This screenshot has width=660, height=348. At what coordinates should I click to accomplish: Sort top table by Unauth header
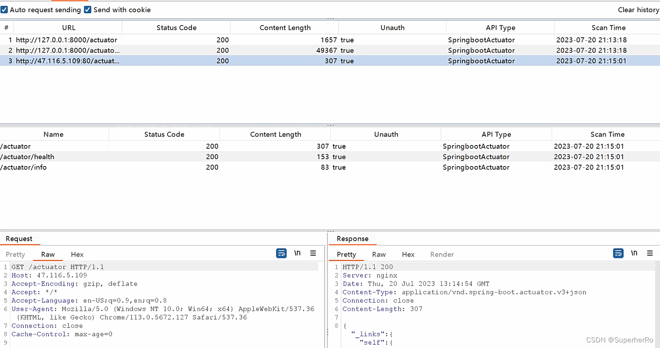tap(392, 28)
